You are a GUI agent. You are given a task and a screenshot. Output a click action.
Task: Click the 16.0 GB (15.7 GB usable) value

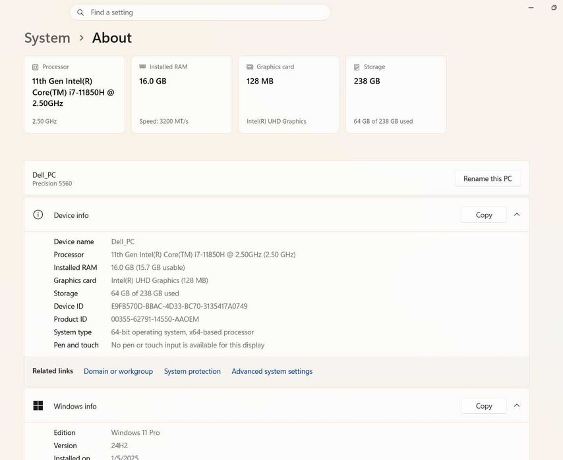148,267
